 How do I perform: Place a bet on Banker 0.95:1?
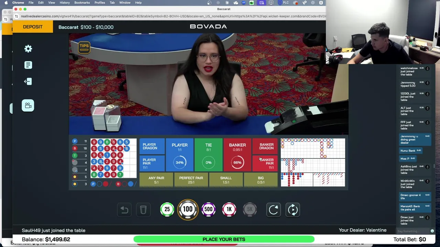[237, 155]
